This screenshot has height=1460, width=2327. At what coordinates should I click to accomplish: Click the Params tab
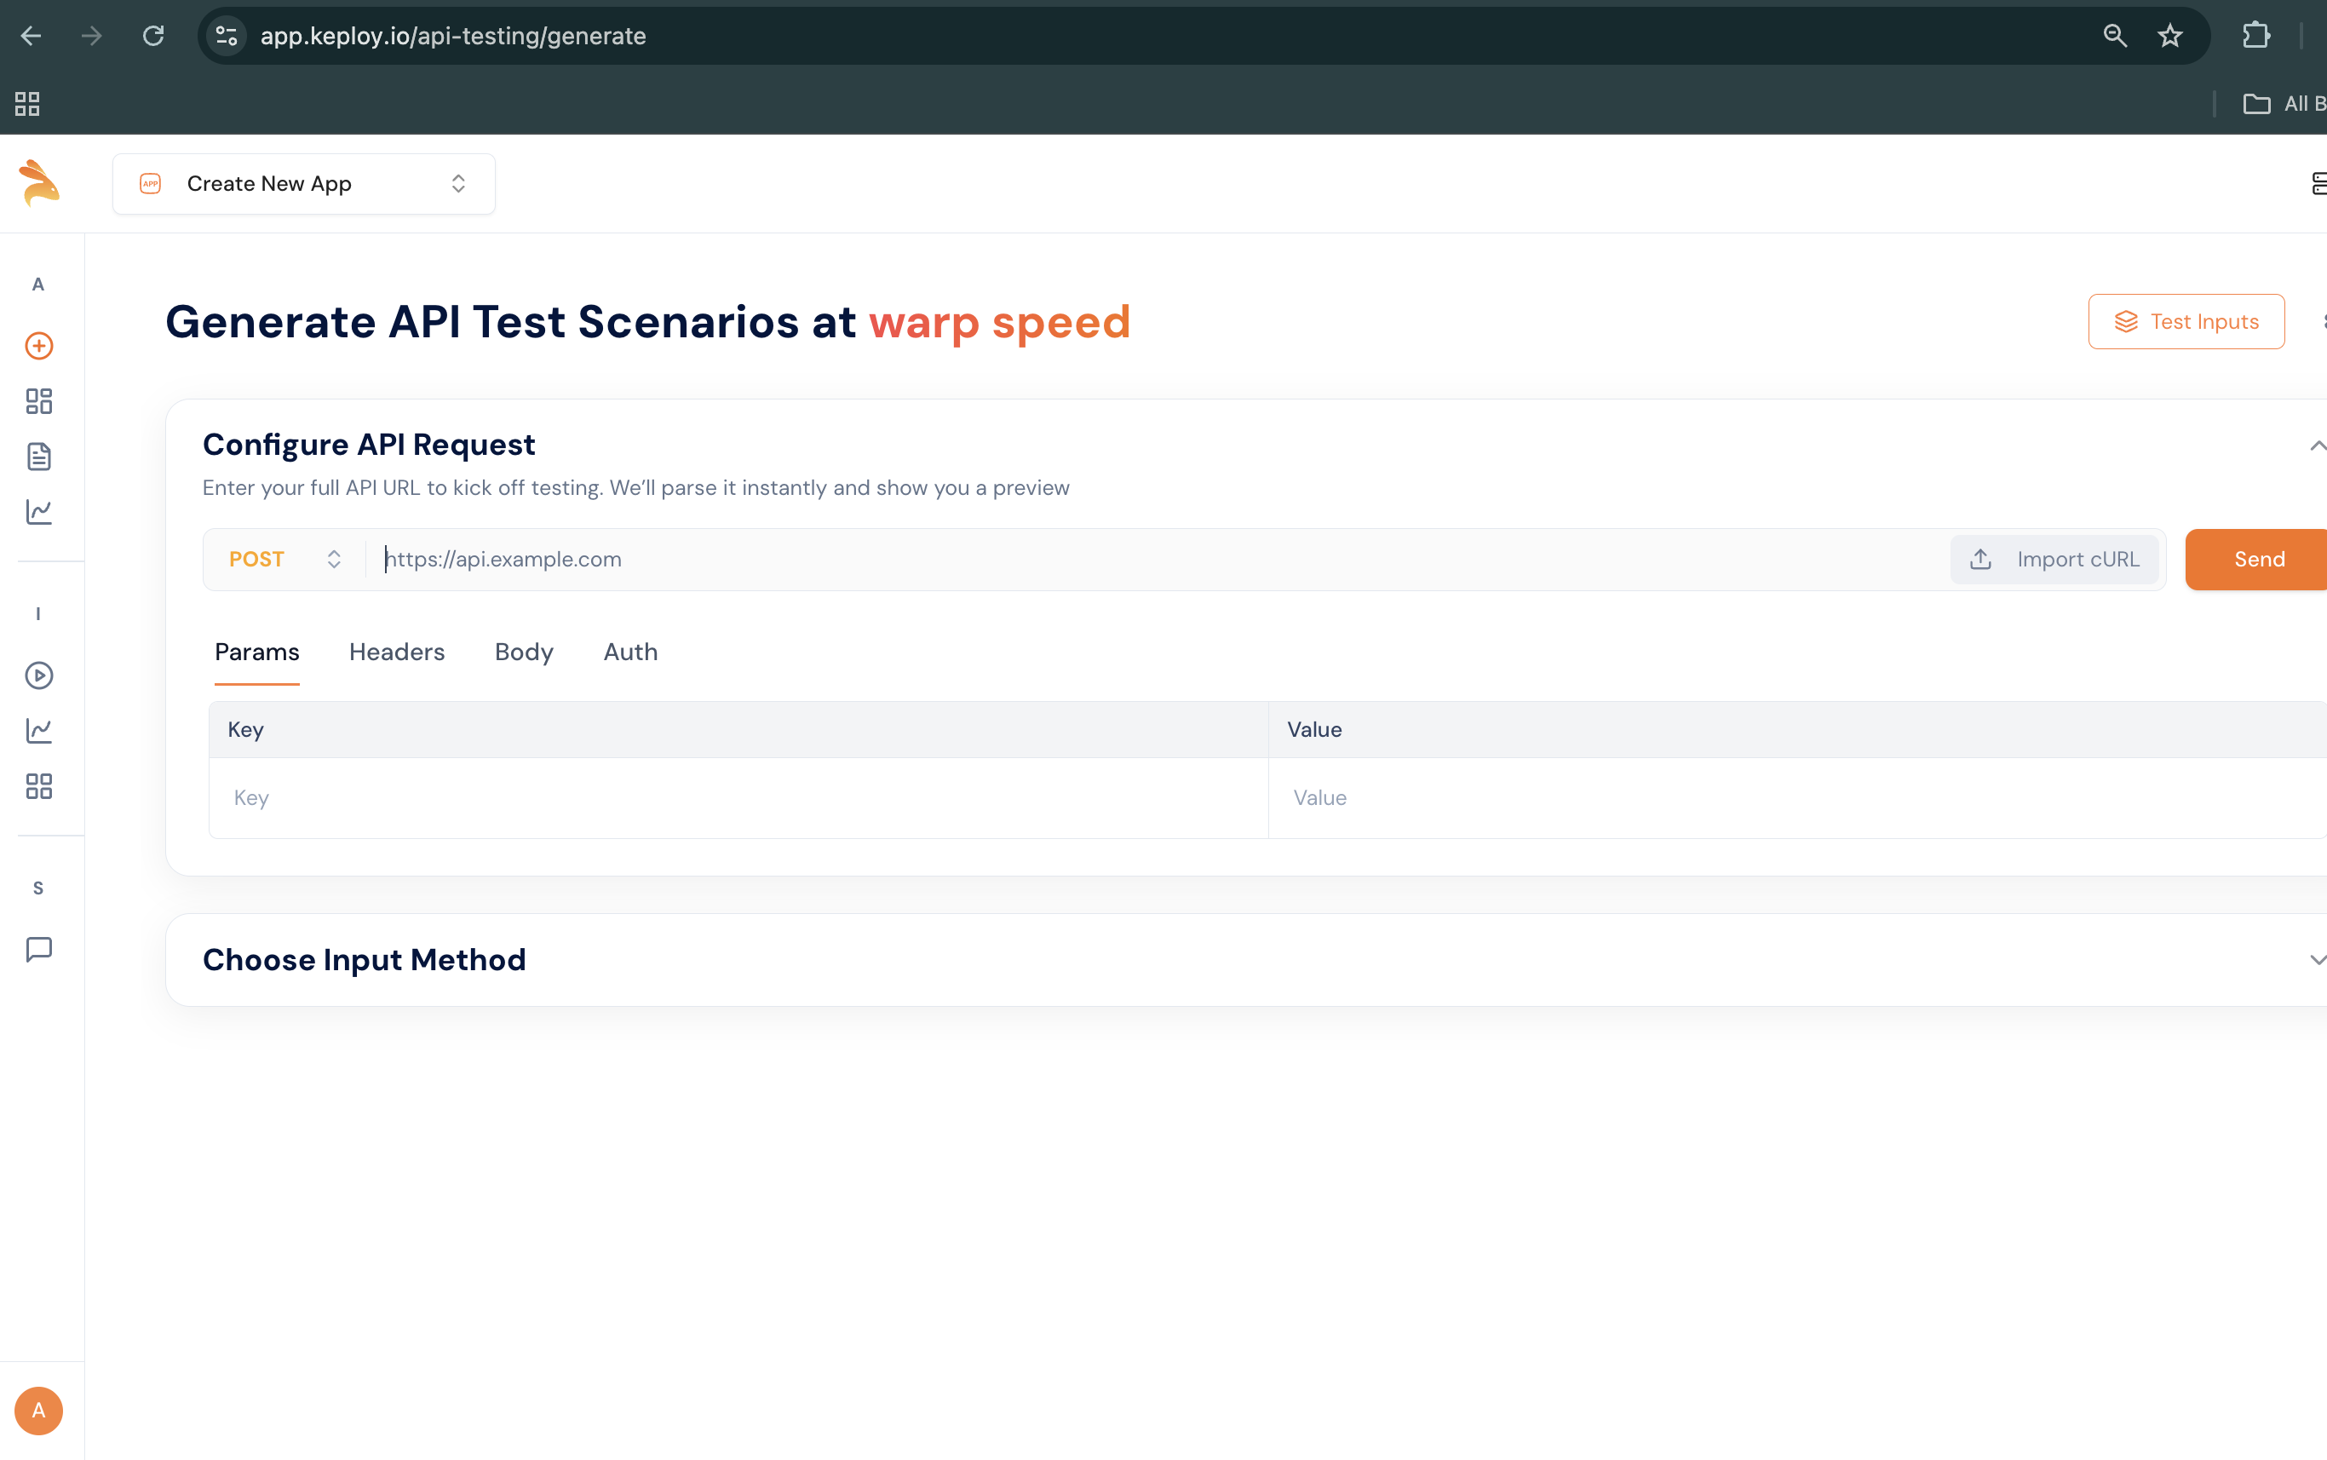click(257, 652)
